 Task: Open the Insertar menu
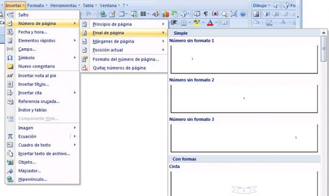click(x=15, y=5)
